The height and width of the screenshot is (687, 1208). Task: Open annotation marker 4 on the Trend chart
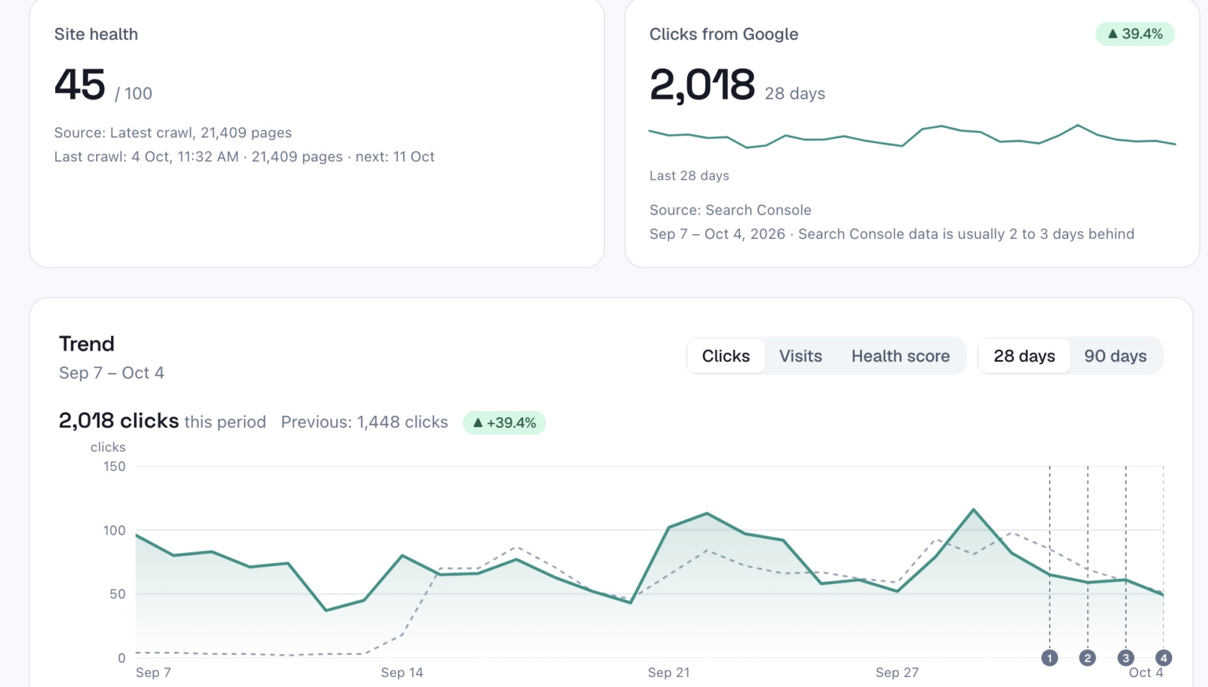pyautogui.click(x=1164, y=658)
